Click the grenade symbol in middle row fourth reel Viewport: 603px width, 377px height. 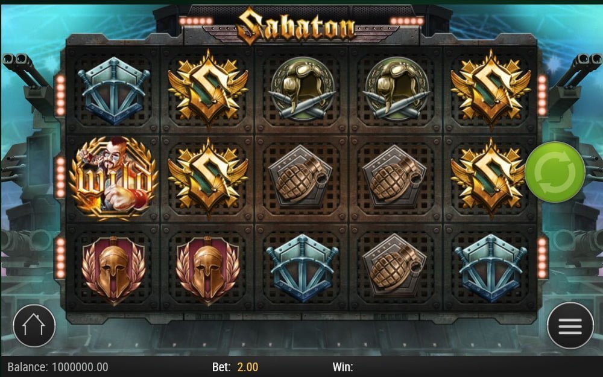point(394,178)
